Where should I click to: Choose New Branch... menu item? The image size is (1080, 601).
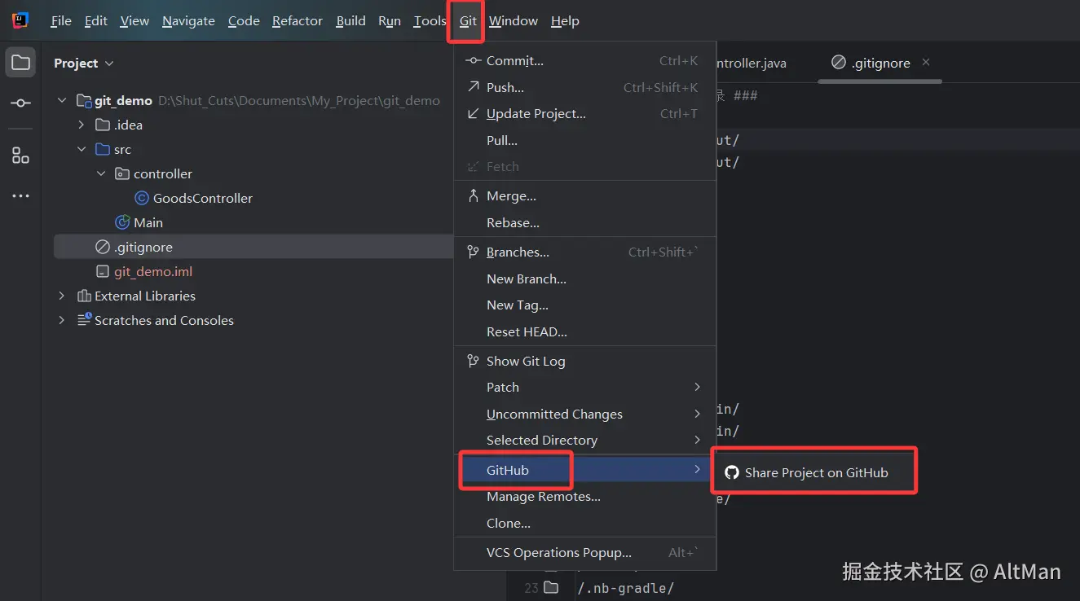585,279
